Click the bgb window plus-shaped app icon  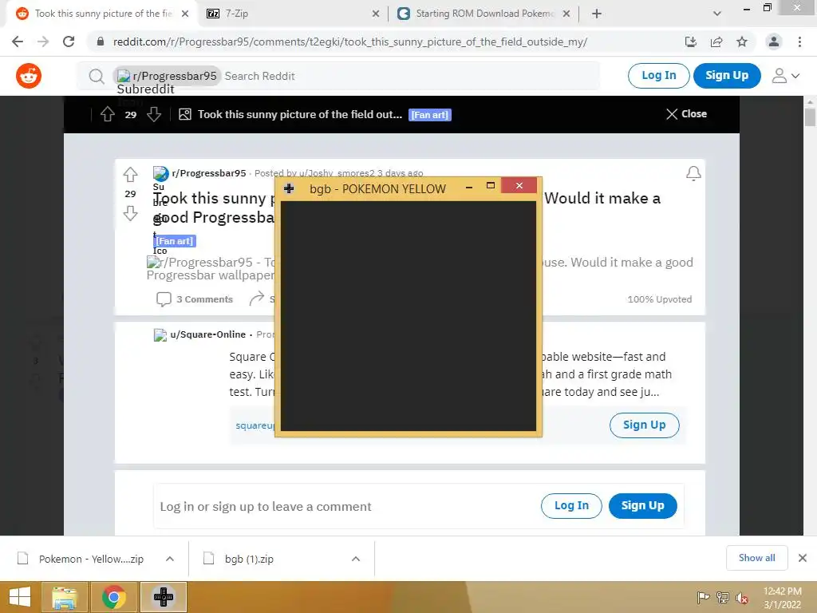[289, 188]
